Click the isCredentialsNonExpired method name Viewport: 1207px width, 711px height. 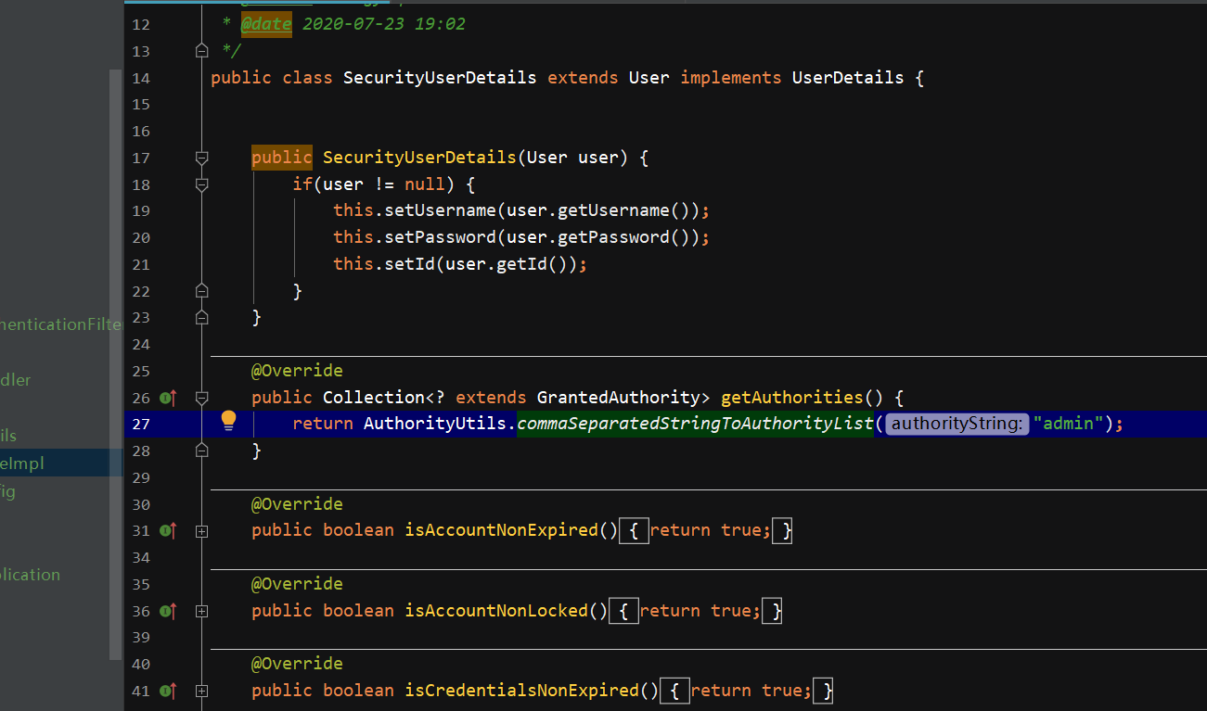[521, 691]
